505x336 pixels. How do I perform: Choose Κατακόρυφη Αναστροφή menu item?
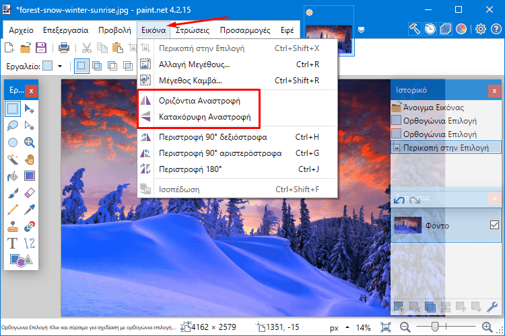237,117
